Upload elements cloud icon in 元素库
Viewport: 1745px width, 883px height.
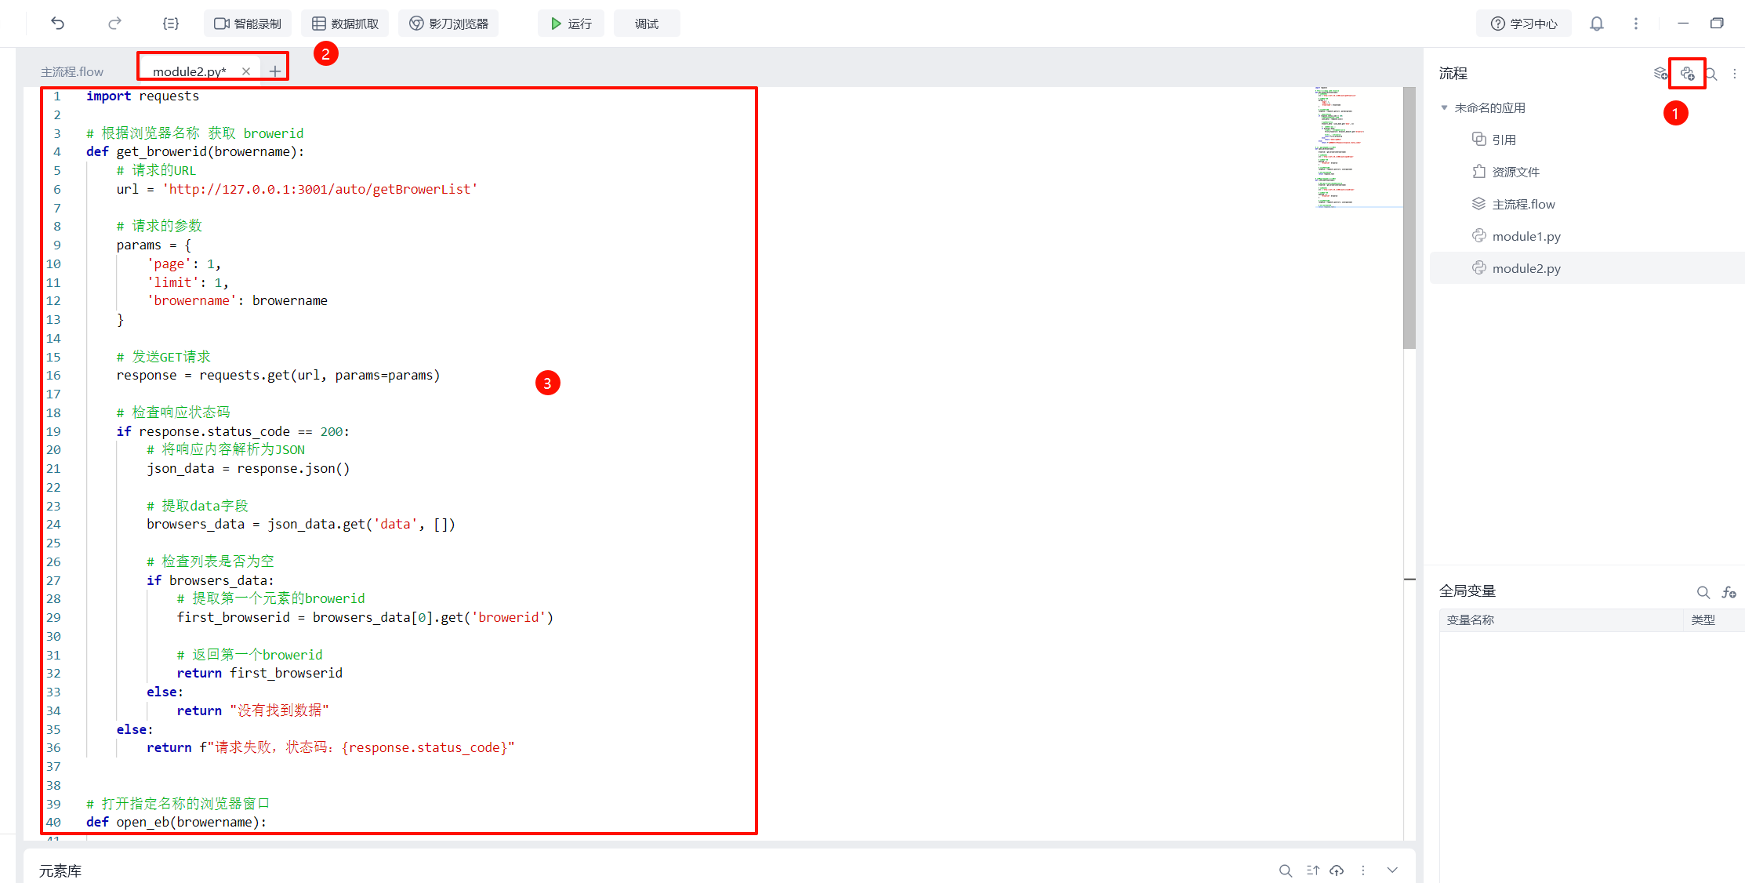pyautogui.click(x=1337, y=870)
